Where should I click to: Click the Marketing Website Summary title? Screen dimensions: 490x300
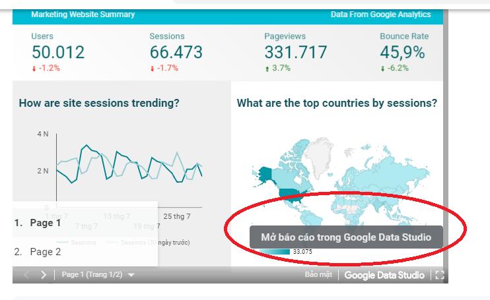click(83, 15)
